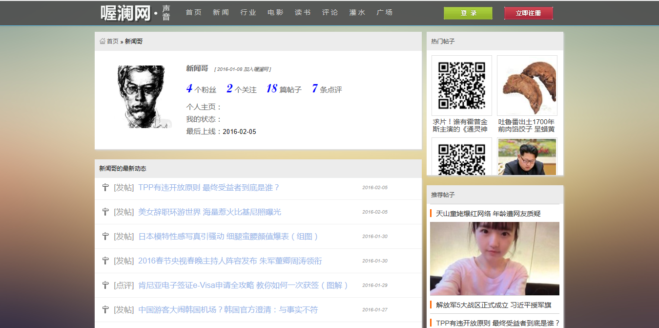Open post 中国游客大闹韩国机场

[228, 310]
